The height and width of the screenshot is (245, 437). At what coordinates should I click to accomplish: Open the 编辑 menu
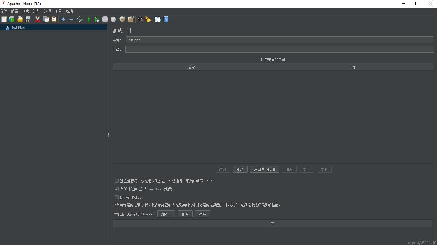pyautogui.click(x=14, y=11)
